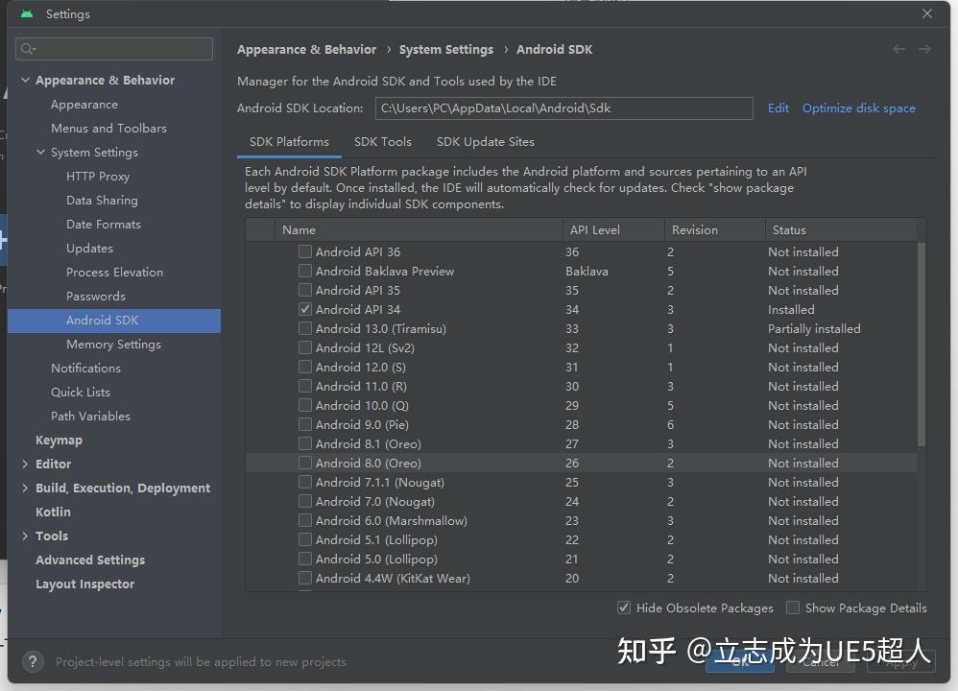Expand the Editor section

click(x=25, y=464)
